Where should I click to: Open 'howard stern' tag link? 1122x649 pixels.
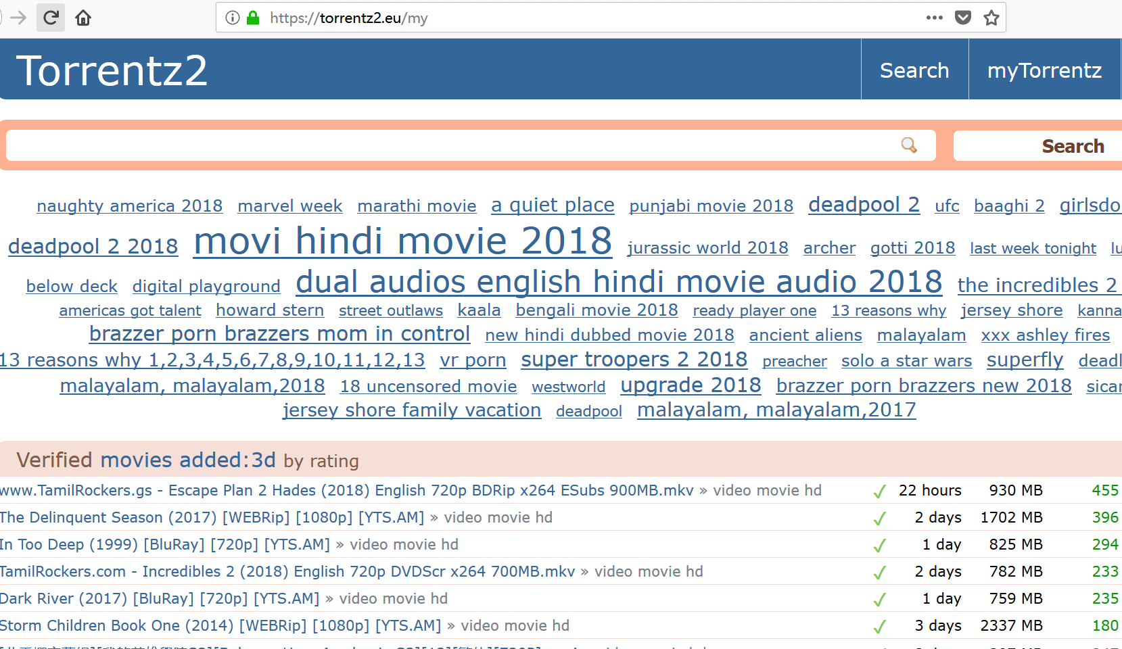click(x=270, y=310)
